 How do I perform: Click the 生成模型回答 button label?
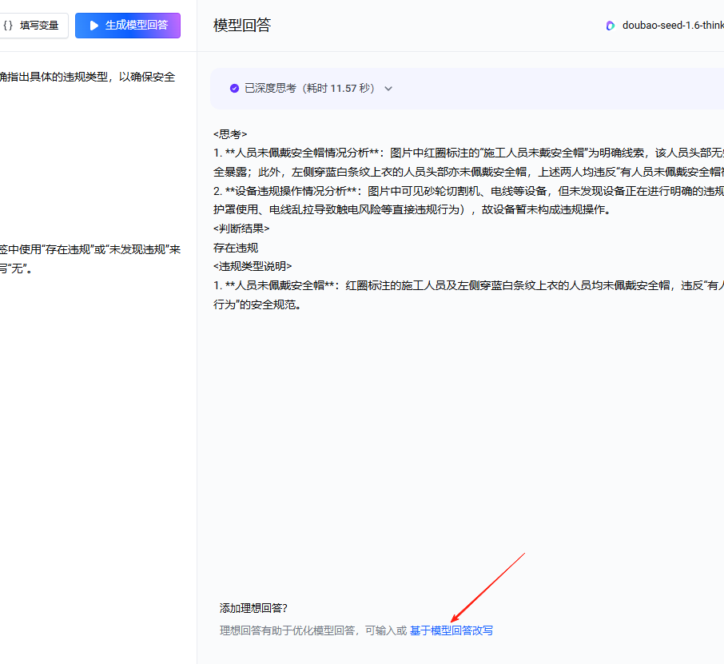point(137,26)
